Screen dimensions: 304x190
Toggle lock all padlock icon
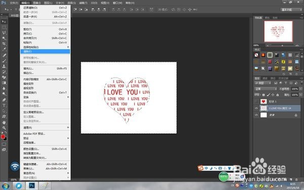pyautogui.click(x=278, y=95)
